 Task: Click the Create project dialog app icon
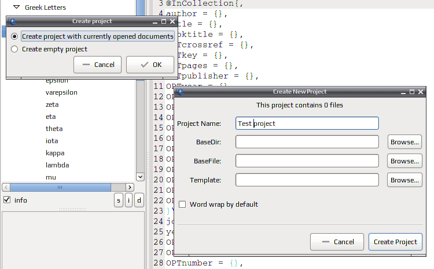(12, 21)
